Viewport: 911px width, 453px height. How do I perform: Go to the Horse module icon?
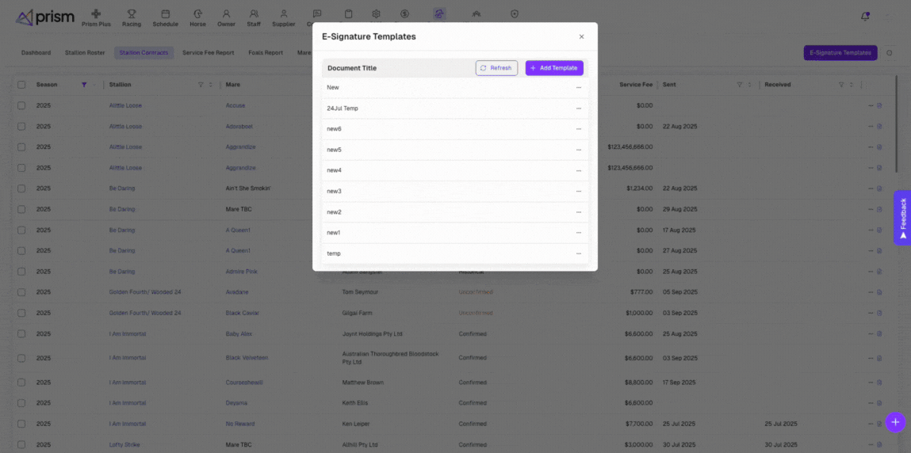click(x=197, y=14)
